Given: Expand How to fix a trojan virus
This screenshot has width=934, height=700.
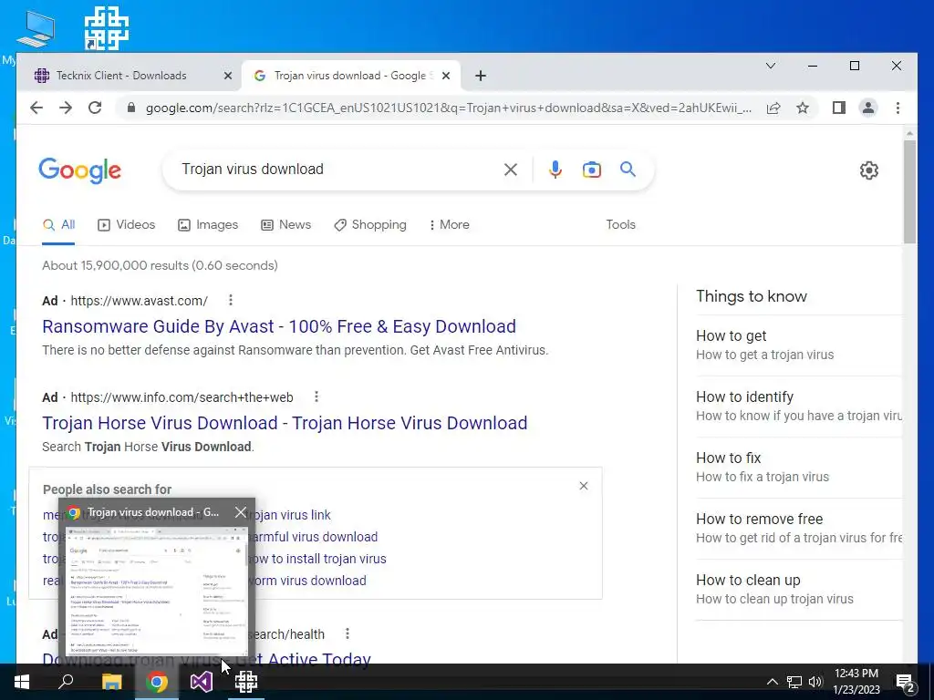Looking at the screenshot, I should point(798,468).
